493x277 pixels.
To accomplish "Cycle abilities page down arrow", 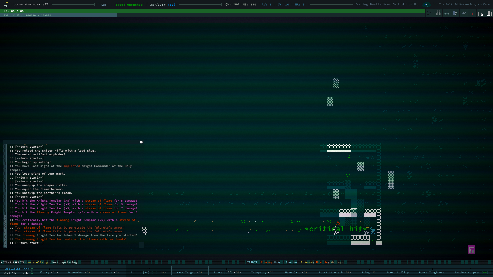I will (32, 273).
